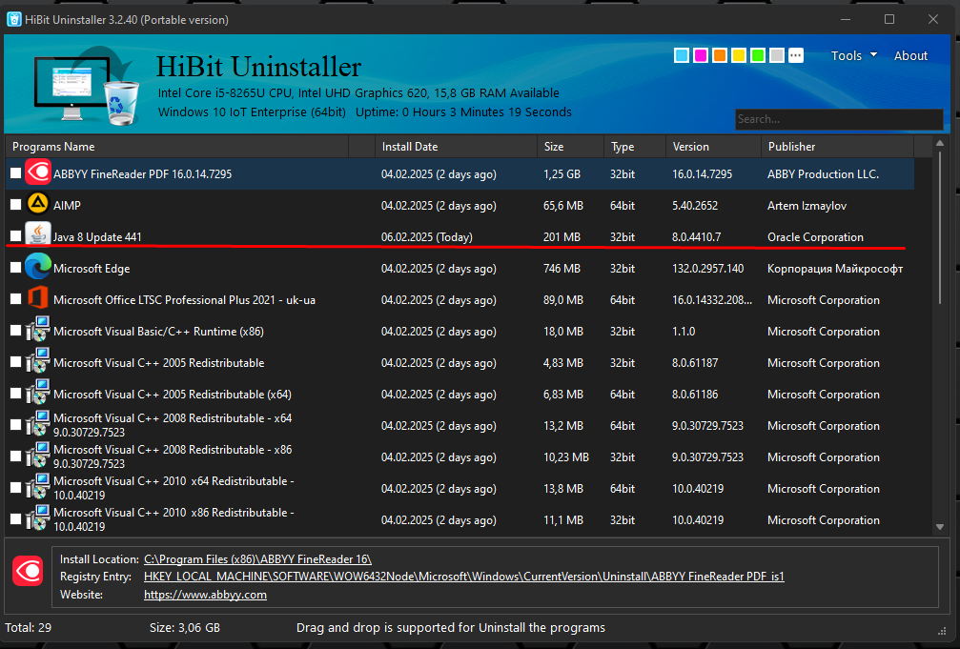Open the About menu

pyautogui.click(x=910, y=55)
